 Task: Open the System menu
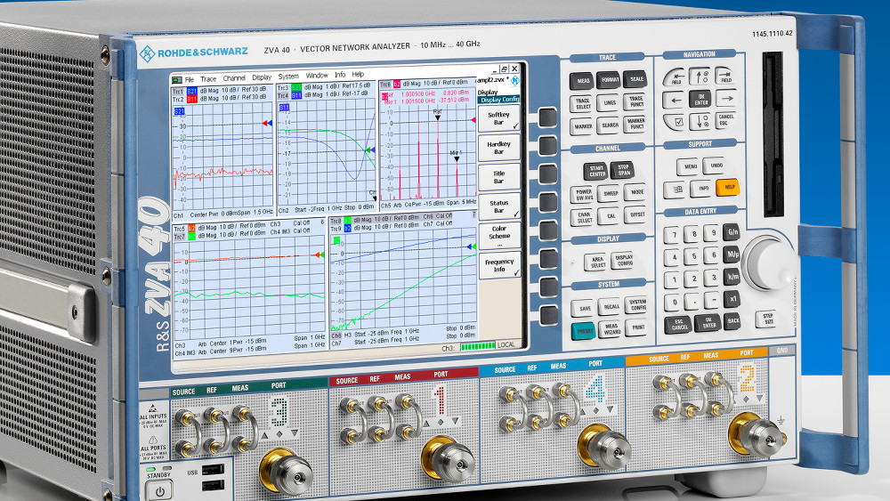coord(288,77)
